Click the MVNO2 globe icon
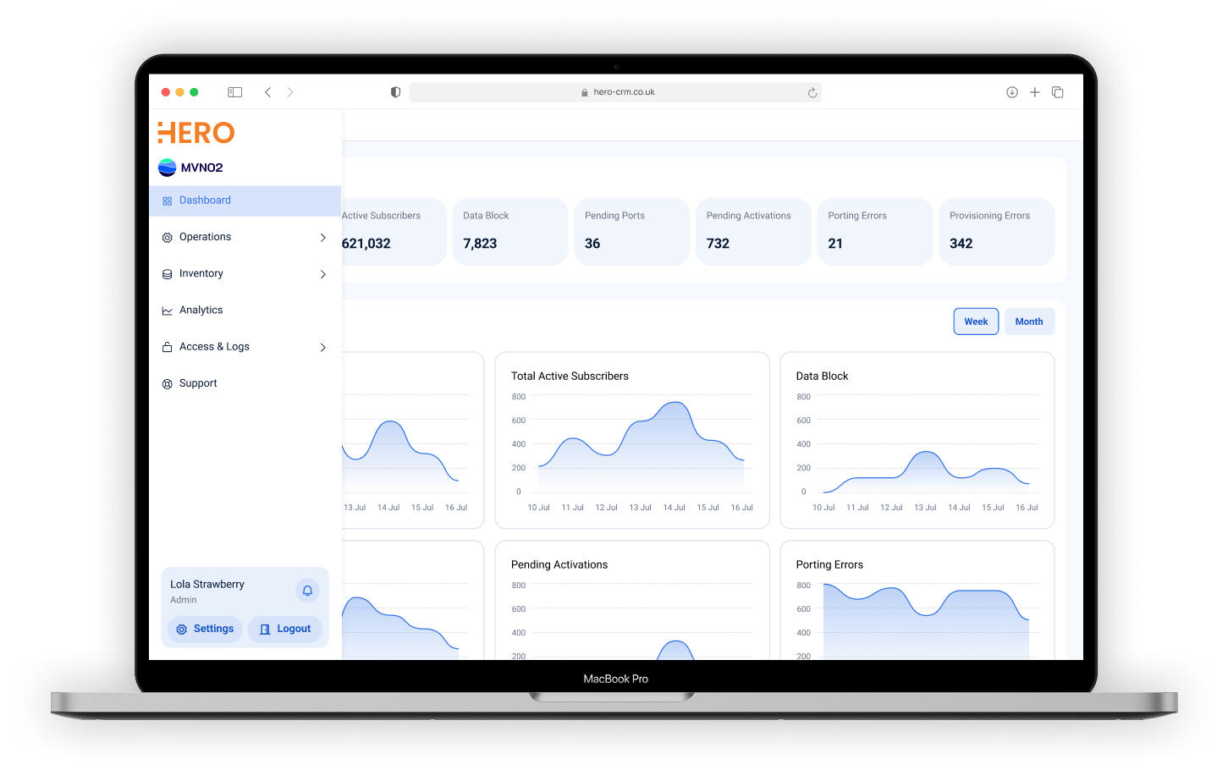1228x770 pixels. tap(168, 168)
